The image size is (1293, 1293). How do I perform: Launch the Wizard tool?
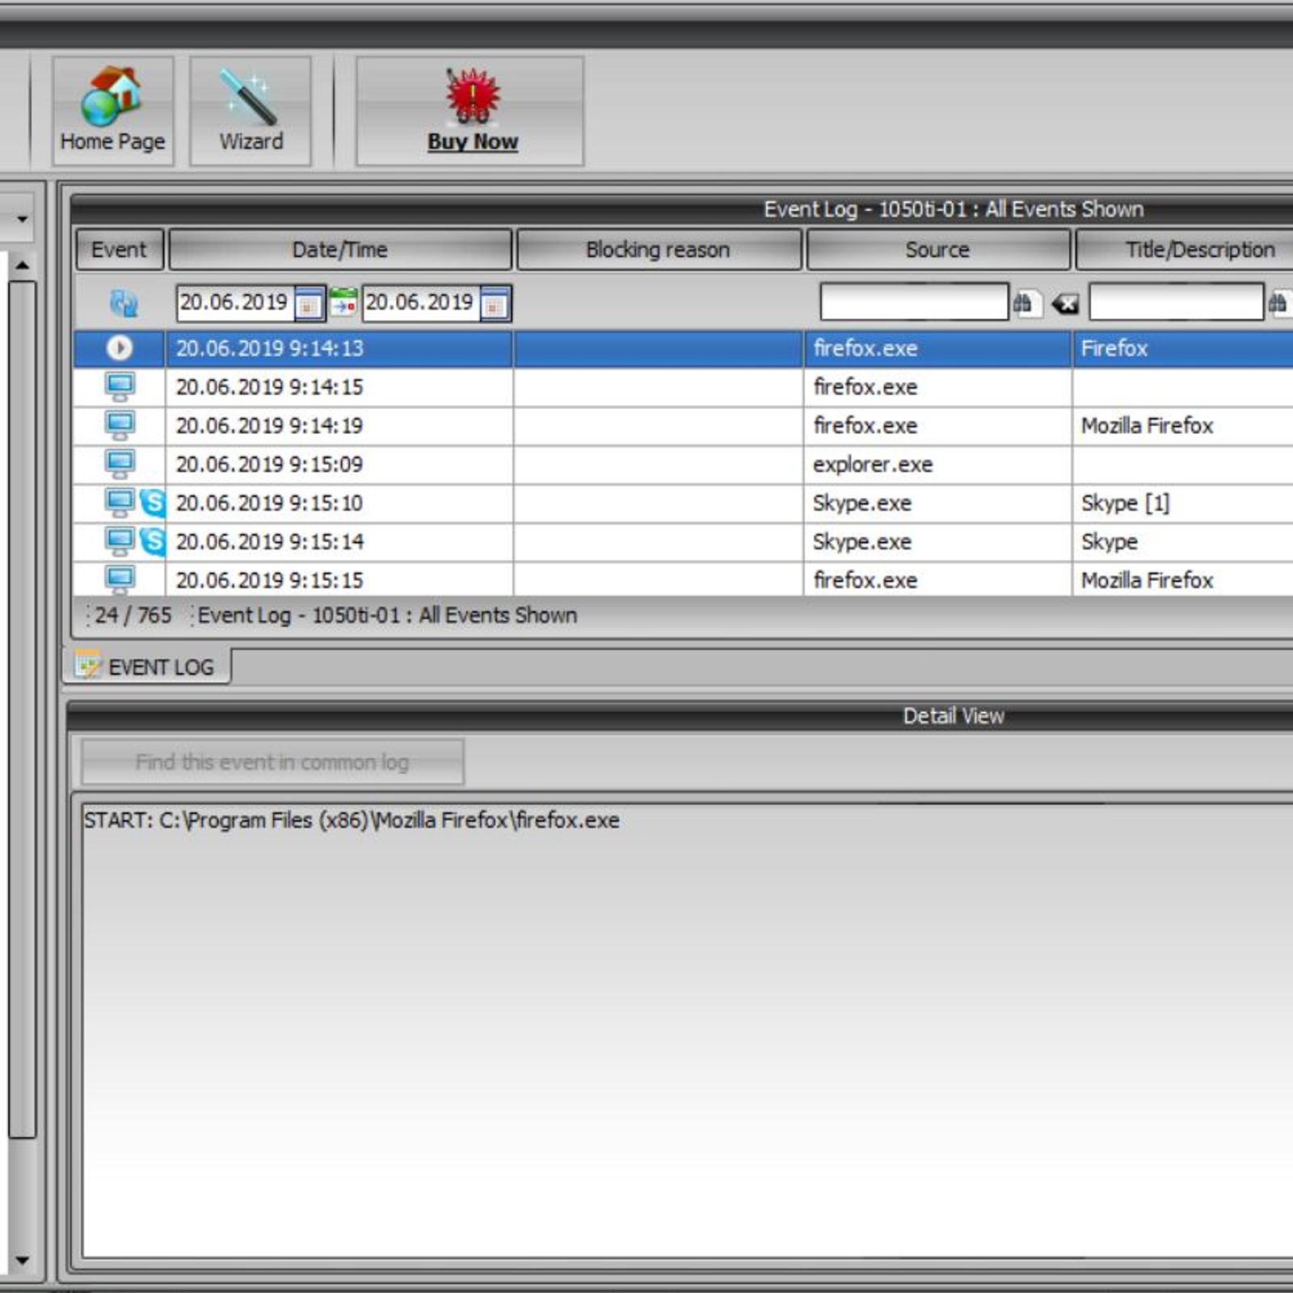tap(251, 111)
